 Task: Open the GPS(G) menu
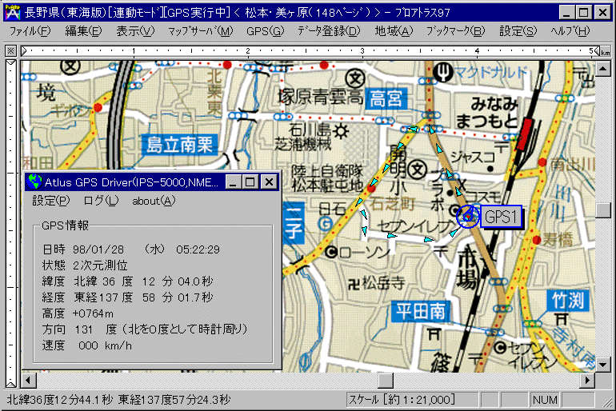click(265, 31)
